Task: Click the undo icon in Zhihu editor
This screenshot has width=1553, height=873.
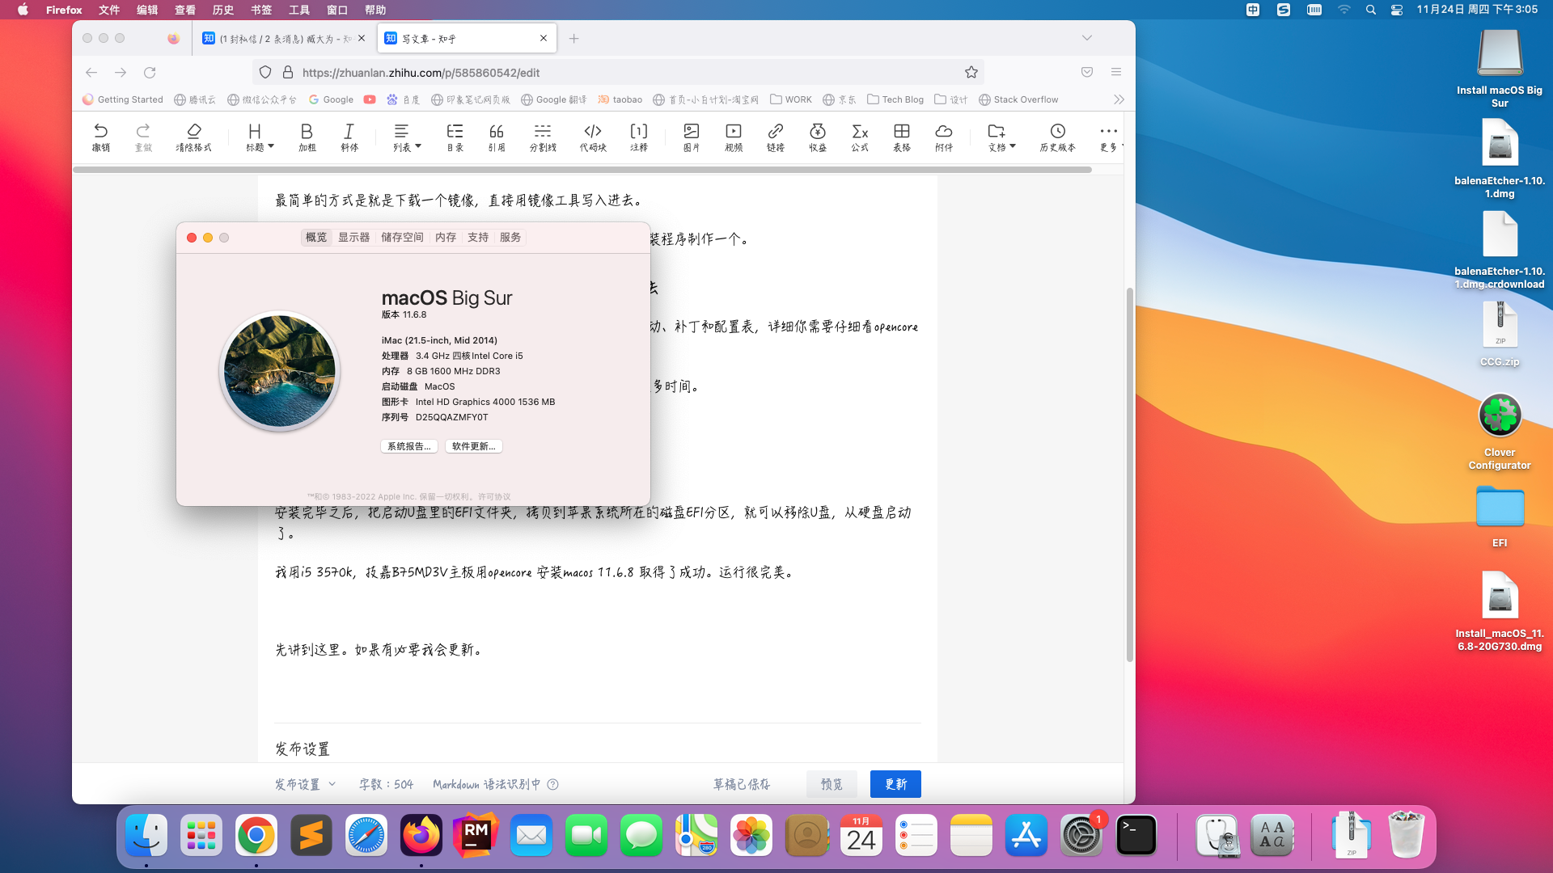Action: click(x=100, y=137)
